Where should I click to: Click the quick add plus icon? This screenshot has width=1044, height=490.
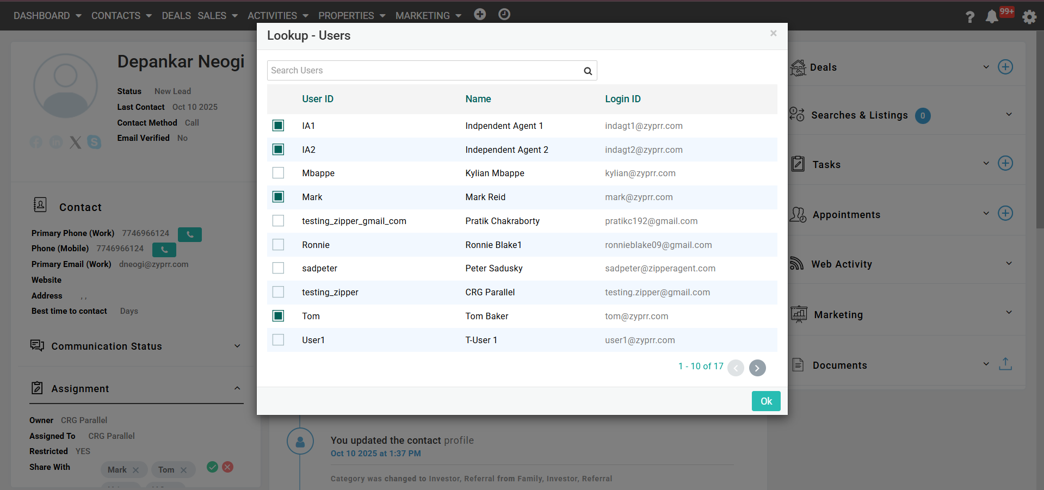coord(479,15)
